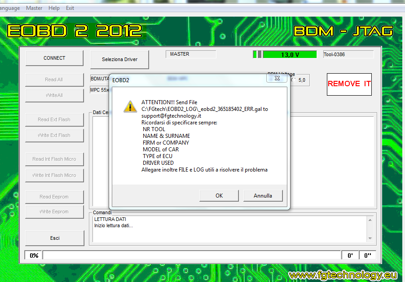The image size is (405, 282).
Task: Open the Language menu
Action: point(10,8)
